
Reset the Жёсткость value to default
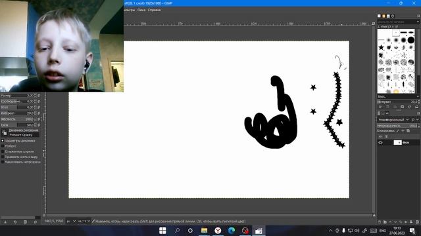click(x=39, y=119)
